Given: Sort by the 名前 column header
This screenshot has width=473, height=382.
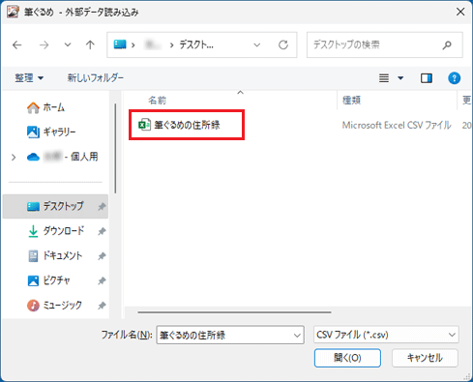Looking at the screenshot, I should [x=157, y=101].
